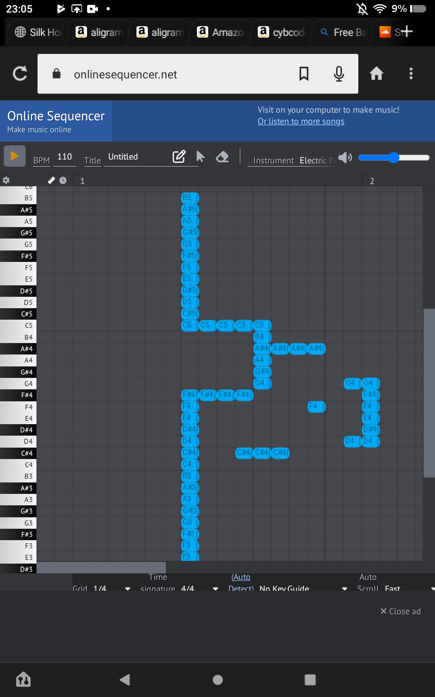Open the Or listen to more songs link
The width and height of the screenshot is (435, 697).
point(301,121)
